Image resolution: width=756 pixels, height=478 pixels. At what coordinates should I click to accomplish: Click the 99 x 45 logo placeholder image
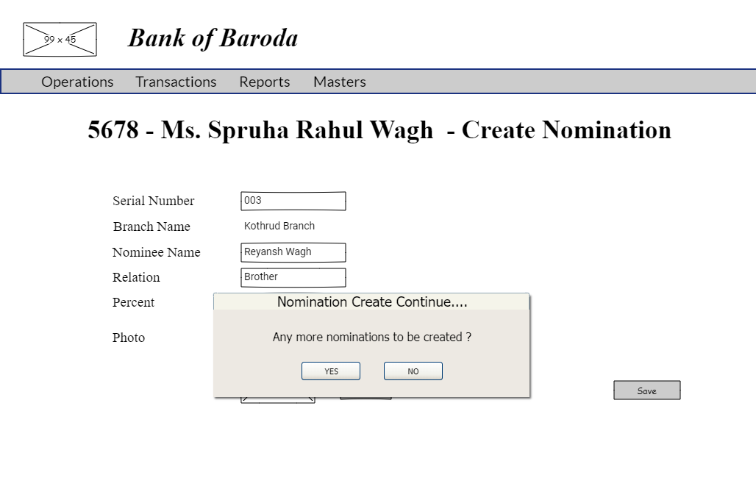(60, 39)
